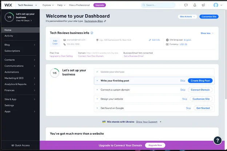Click the Customize Site button in header
Viewport: 227px width, 151px height.
[x=209, y=16]
